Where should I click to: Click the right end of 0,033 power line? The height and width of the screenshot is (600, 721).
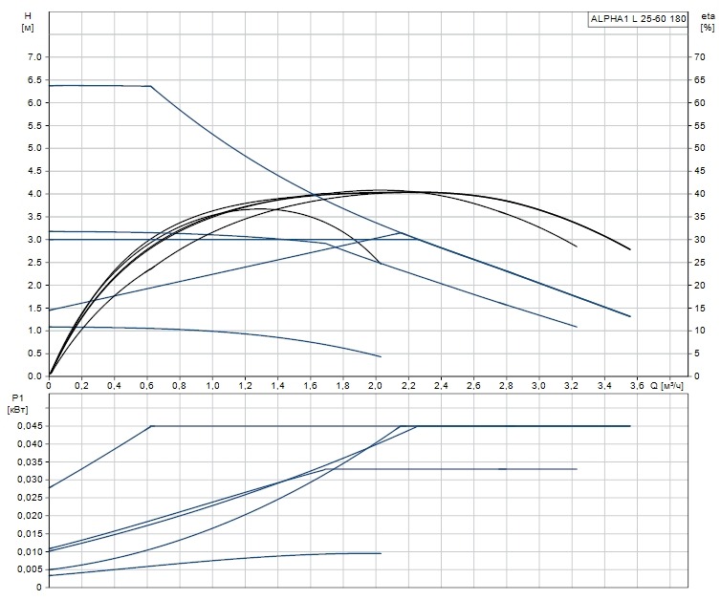(x=577, y=469)
